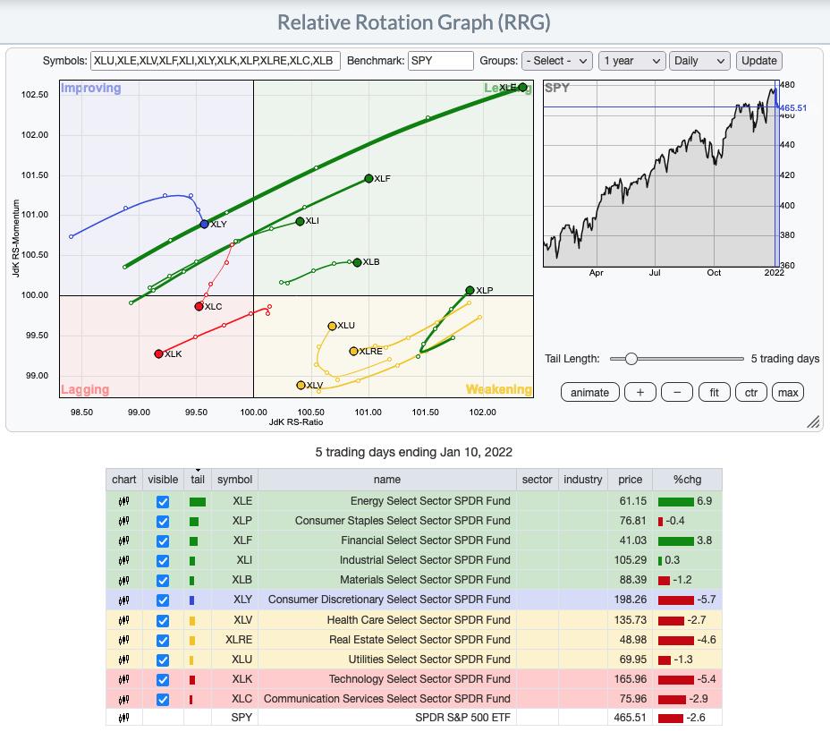Click the fit button
Screen dimensions: 830x732
(714, 393)
